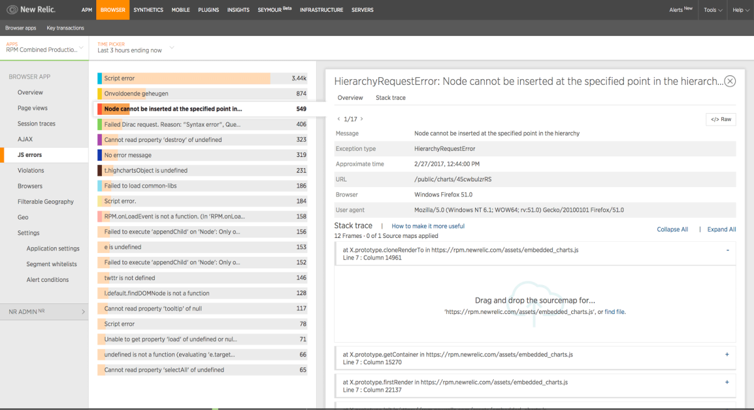754x410 pixels.
Task: Select "Unable to get property 'load'" row
Action: [204, 339]
